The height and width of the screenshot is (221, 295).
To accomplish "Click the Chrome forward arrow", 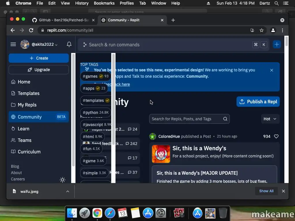I will click(x=22, y=30).
